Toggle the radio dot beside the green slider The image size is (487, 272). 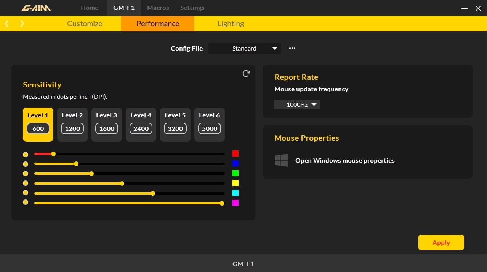pos(26,174)
